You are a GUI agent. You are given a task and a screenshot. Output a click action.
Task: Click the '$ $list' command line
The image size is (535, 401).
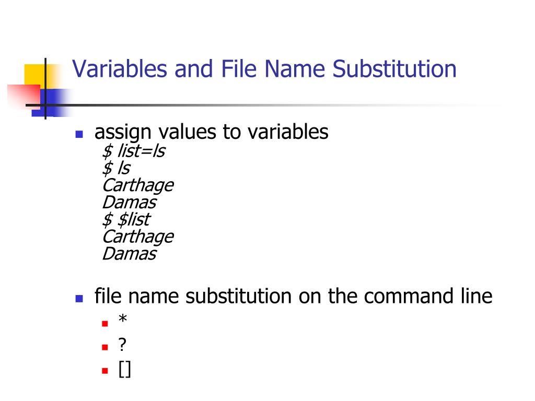coord(126,219)
